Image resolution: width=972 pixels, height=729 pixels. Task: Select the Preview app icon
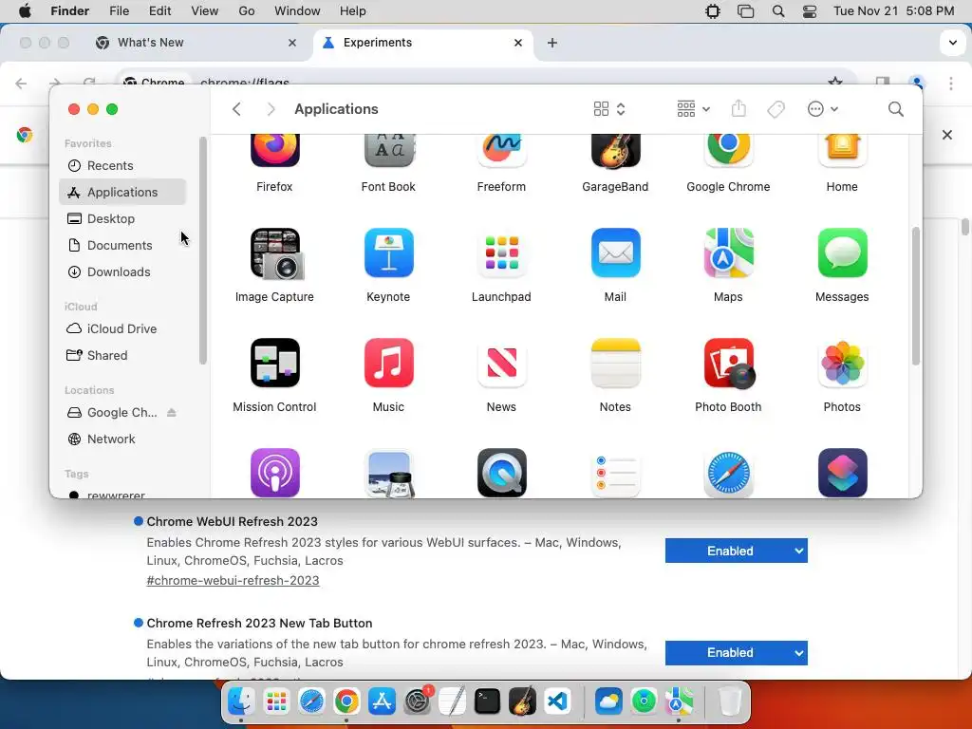(388, 473)
